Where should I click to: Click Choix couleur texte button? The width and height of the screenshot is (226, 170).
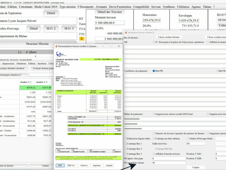pos(216,37)
